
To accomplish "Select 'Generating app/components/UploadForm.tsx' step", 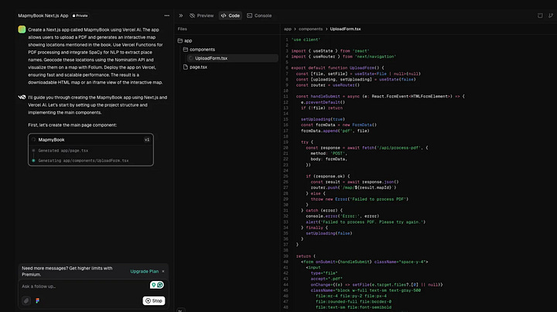I will click(x=83, y=160).
